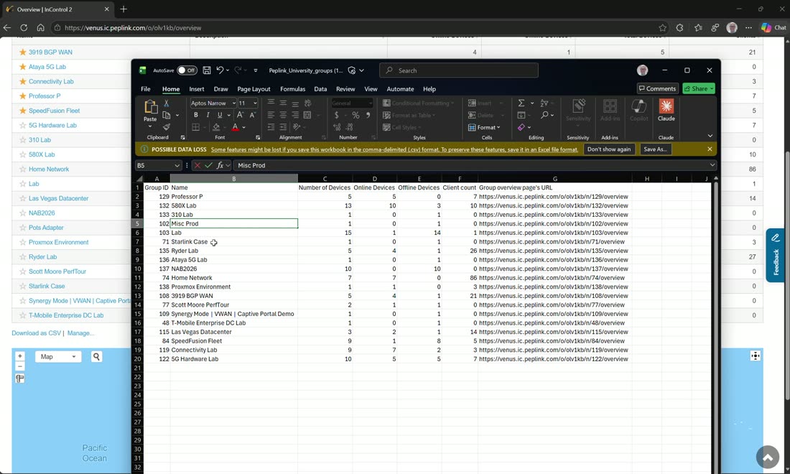790x474 pixels.
Task: Open the Share button dropdown
Action: point(712,88)
